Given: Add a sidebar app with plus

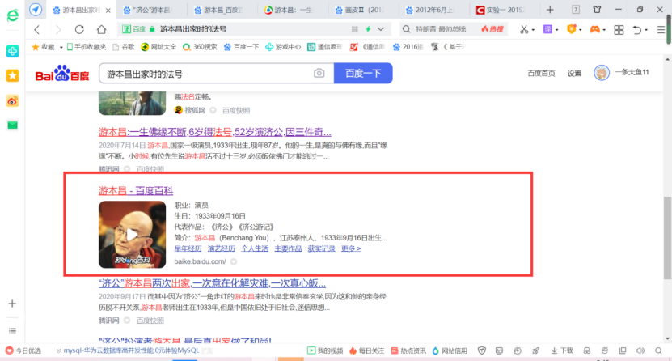Looking at the screenshot, I should [x=12, y=304].
